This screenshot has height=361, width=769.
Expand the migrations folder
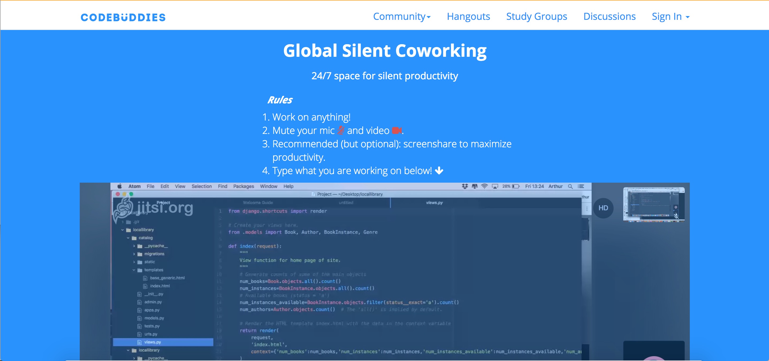[x=134, y=254]
